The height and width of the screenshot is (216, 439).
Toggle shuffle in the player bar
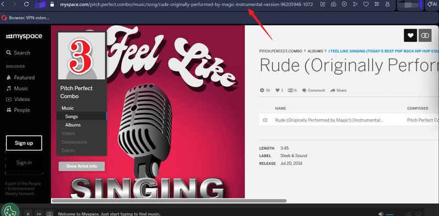408,214
